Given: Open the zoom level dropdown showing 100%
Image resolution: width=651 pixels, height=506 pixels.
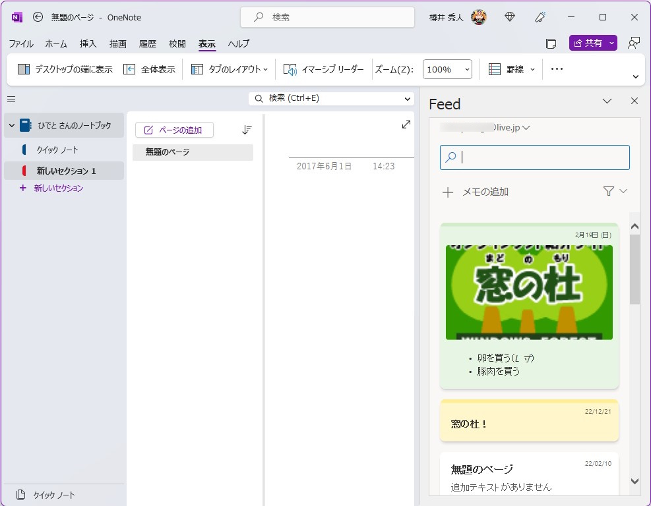Looking at the screenshot, I should pyautogui.click(x=447, y=69).
